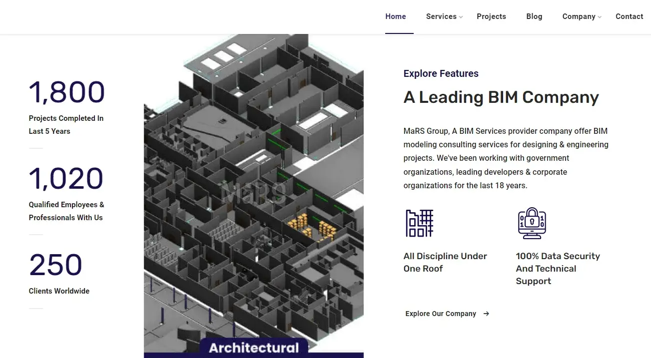Open the Home menu item

point(396,16)
